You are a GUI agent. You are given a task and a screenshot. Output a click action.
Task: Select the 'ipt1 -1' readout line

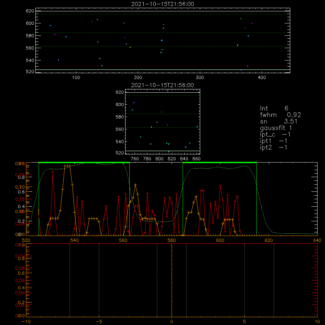click(274, 141)
